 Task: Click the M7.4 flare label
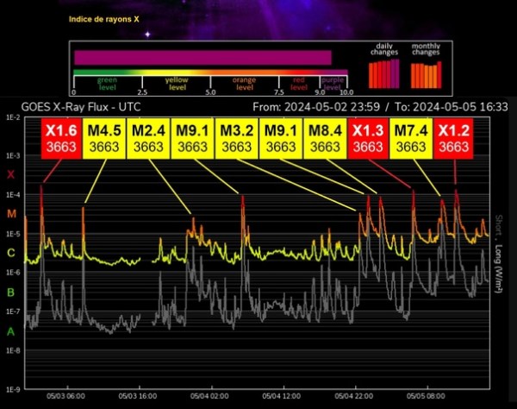[411, 138]
